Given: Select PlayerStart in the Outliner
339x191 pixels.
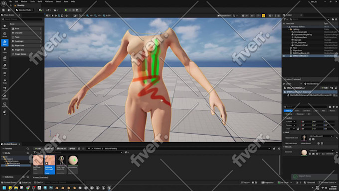Looking at the screenshot, I should tap(297, 50).
